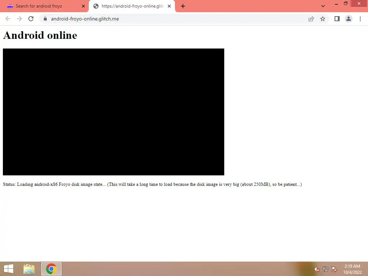Bookmark this page with the star icon

(x=323, y=19)
